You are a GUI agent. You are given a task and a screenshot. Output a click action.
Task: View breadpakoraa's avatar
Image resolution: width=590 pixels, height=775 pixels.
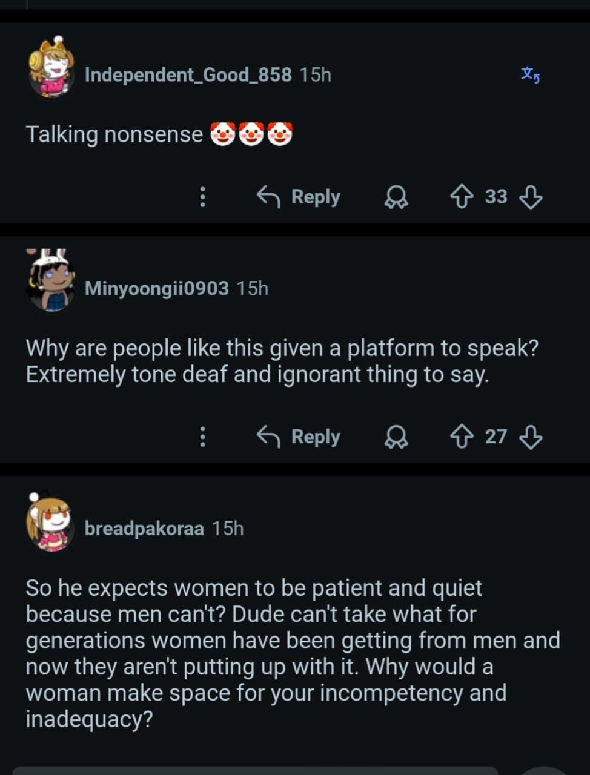[x=51, y=521]
